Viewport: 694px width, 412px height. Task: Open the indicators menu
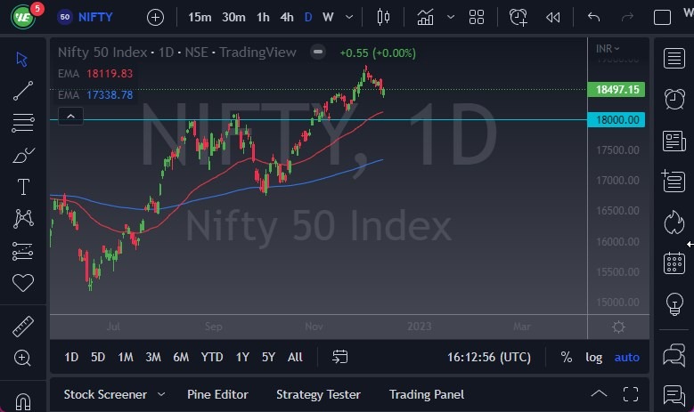click(x=425, y=17)
